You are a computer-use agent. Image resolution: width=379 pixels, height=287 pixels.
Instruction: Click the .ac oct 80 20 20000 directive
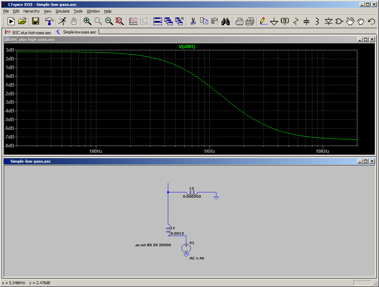(x=153, y=245)
